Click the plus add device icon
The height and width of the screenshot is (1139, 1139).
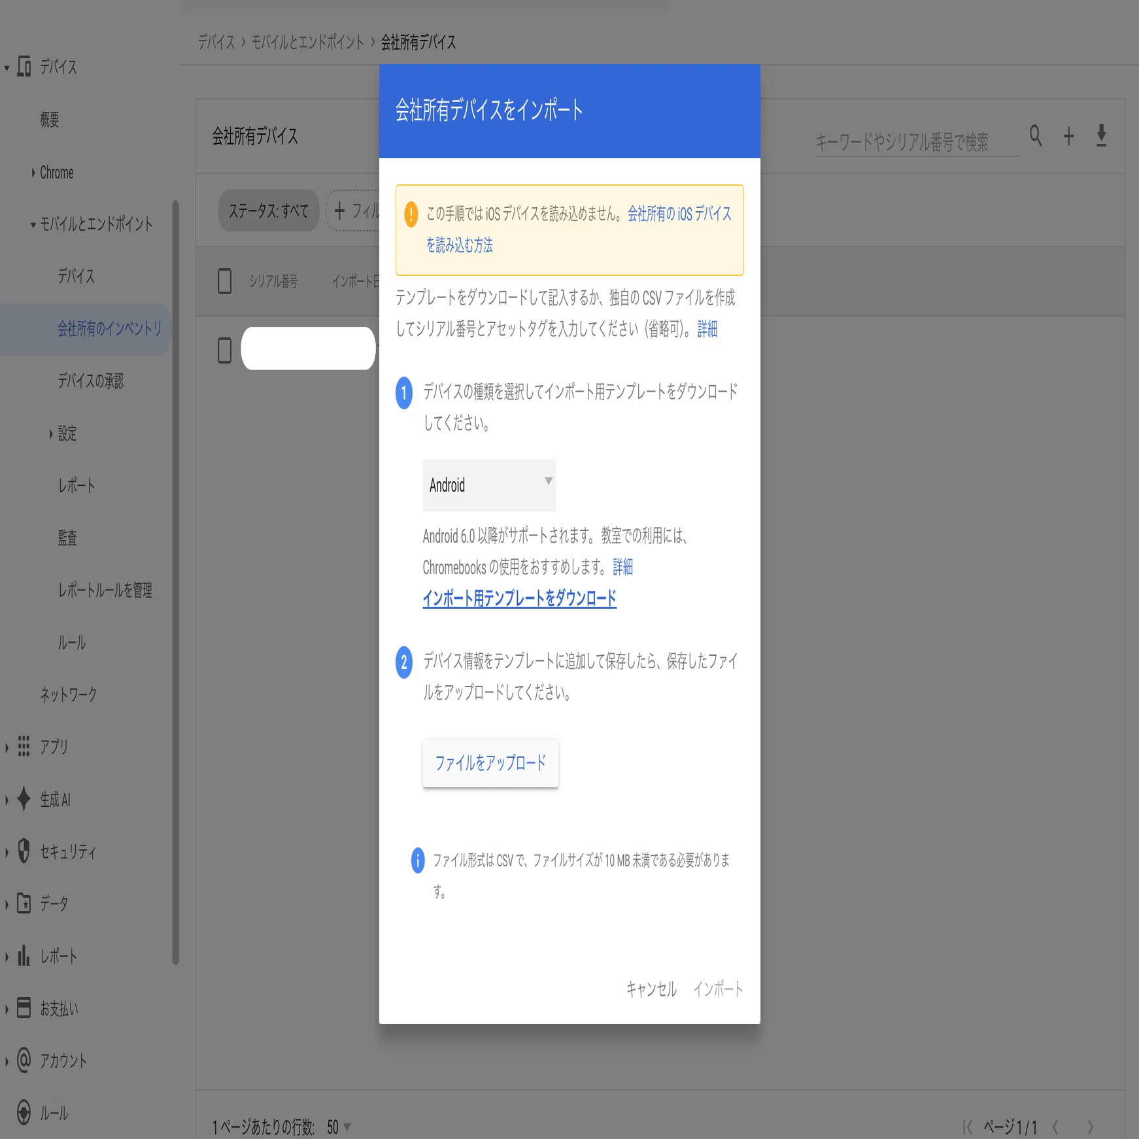point(1068,136)
